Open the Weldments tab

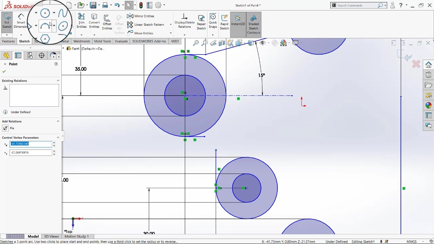tap(82, 41)
